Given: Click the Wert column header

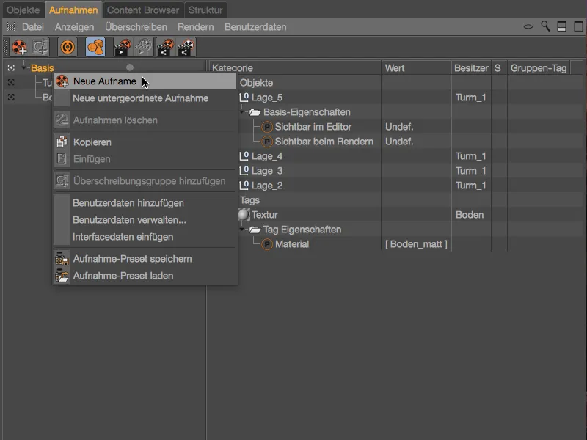Looking at the screenshot, I should tap(416, 67).
